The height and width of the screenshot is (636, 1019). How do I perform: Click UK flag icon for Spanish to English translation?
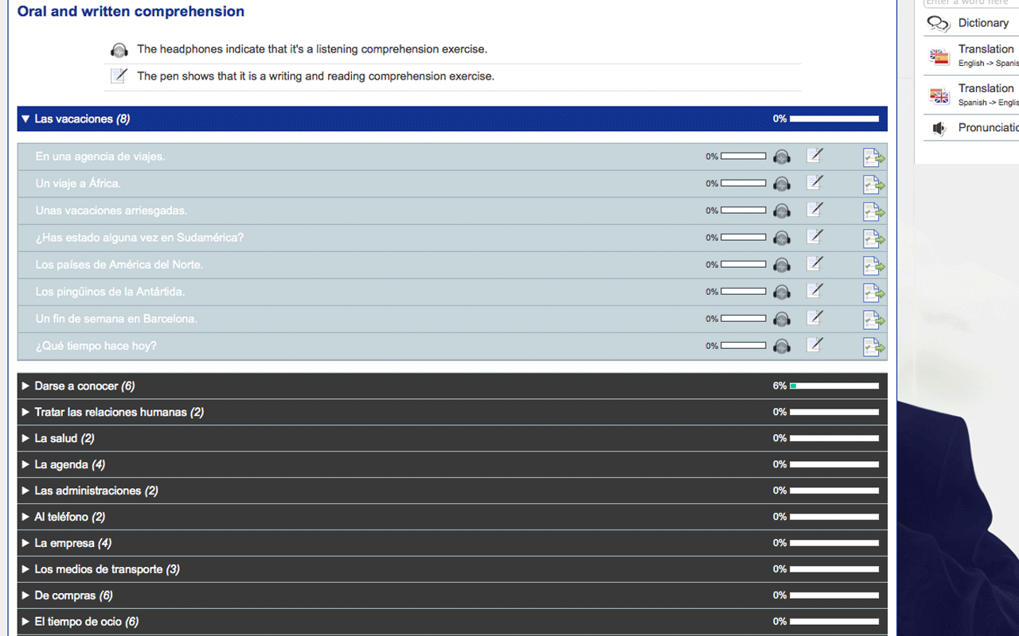click(x=940, y=95)
